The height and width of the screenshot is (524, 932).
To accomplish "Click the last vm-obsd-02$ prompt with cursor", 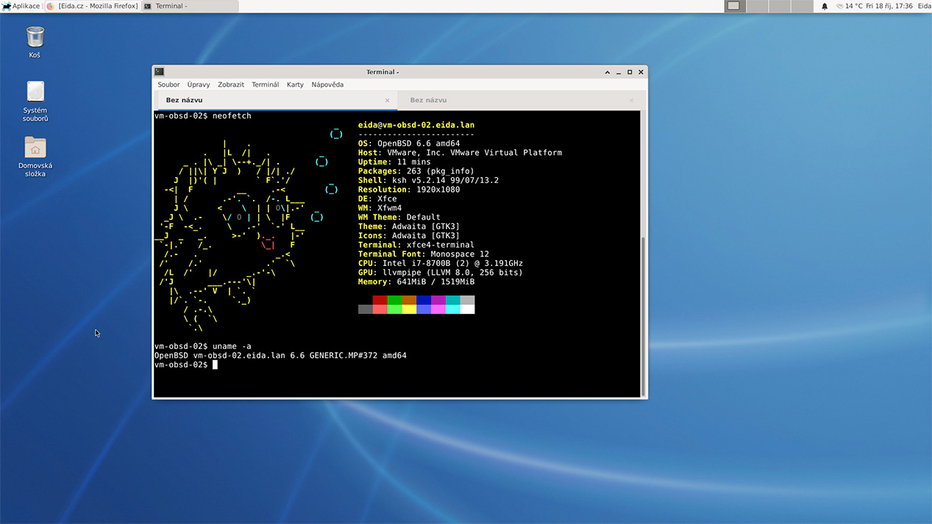I will coord(186,365).
